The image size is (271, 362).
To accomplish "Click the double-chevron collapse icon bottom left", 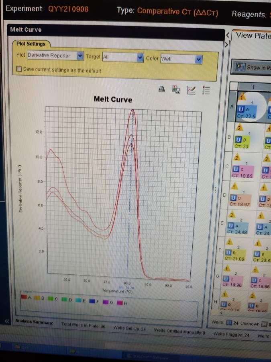I will click(x=7, y=321).
